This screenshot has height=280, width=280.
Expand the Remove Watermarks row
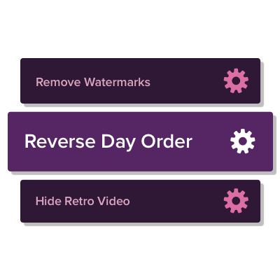pos(140,80)
